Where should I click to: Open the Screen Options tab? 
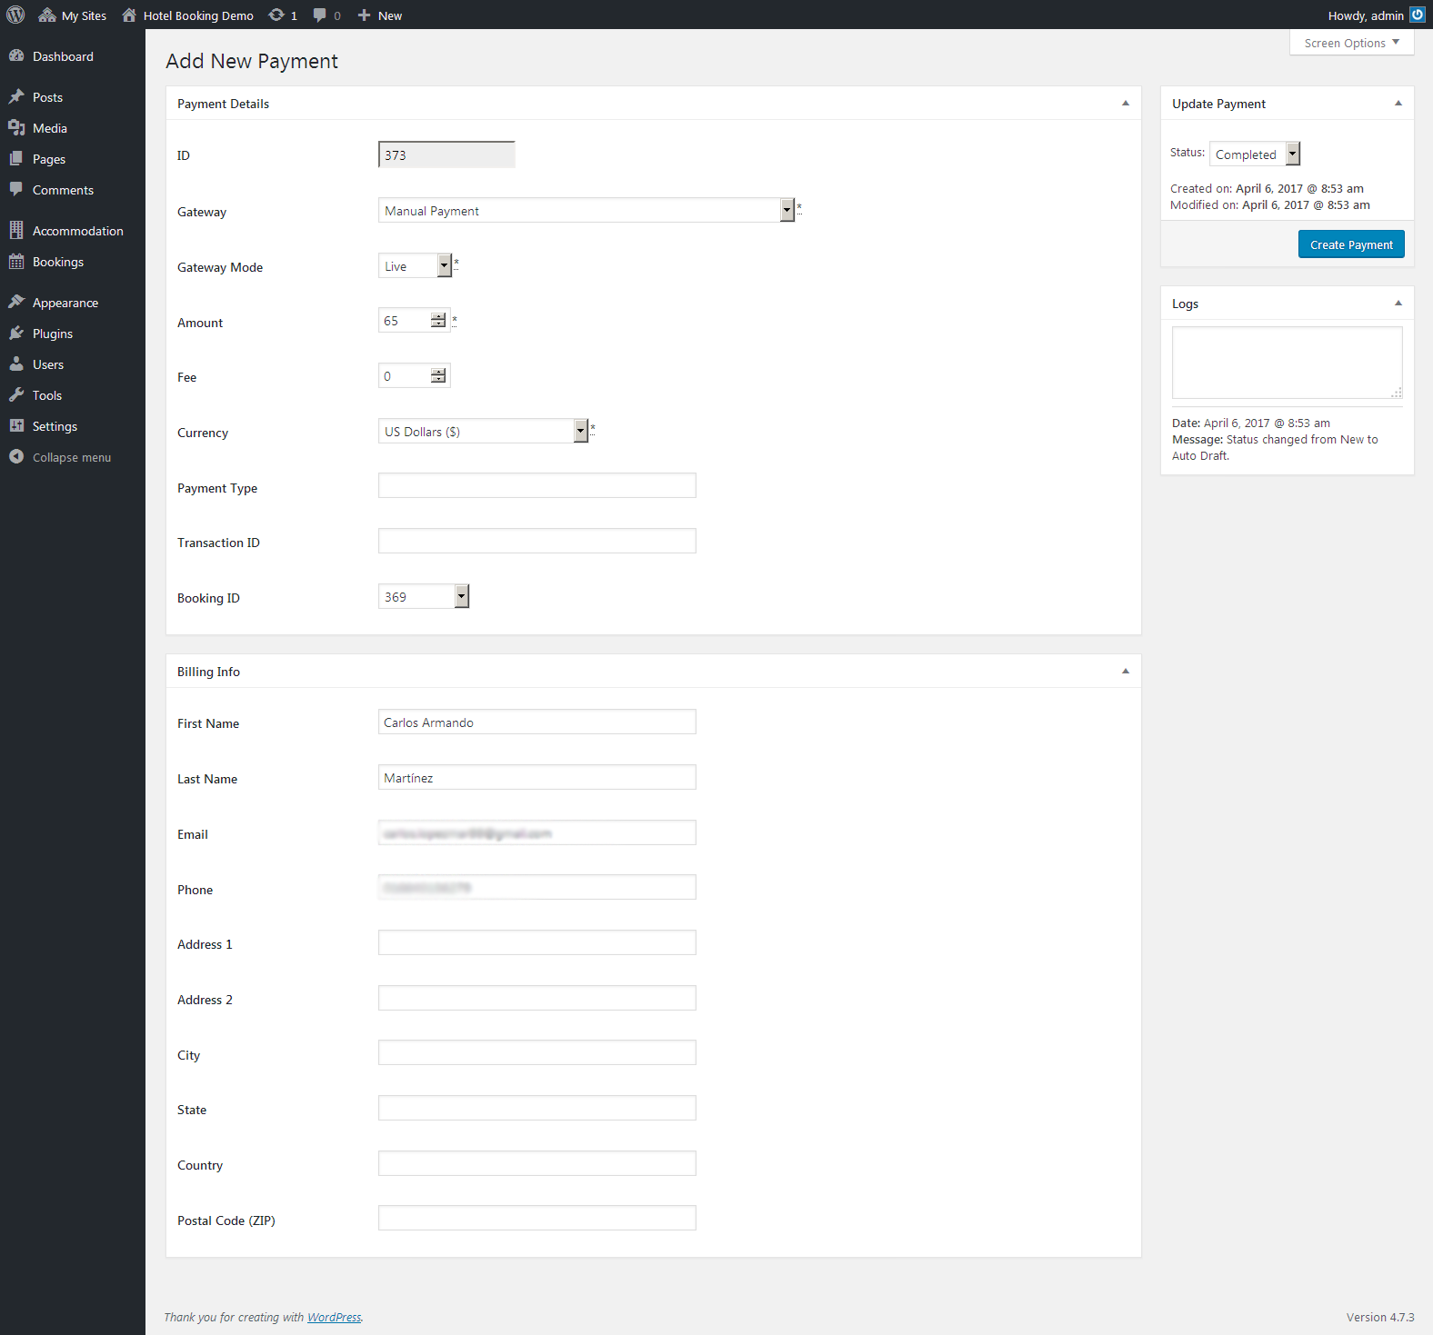[x=1351, y=43]
